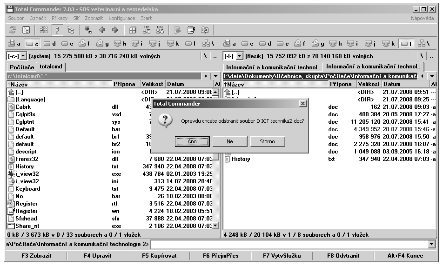The height and width of the screenshot is (266, 443).
Task: Select i_view32 exe file in left panel
Action: pyautogui.click(x=110, y=174)
